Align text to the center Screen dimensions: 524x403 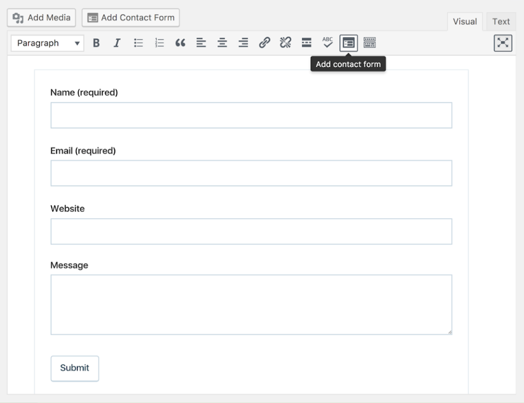tap(222, 43)
